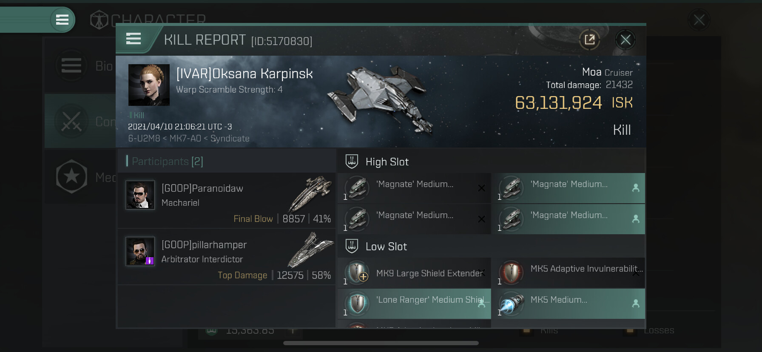Screen dimensions: 762x352
Task: Select the MK5 Adaptive Invulnerability module
Action: [568, 273]
